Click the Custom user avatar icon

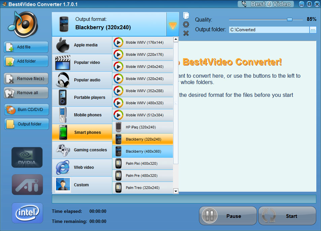(x=63, y=185)
